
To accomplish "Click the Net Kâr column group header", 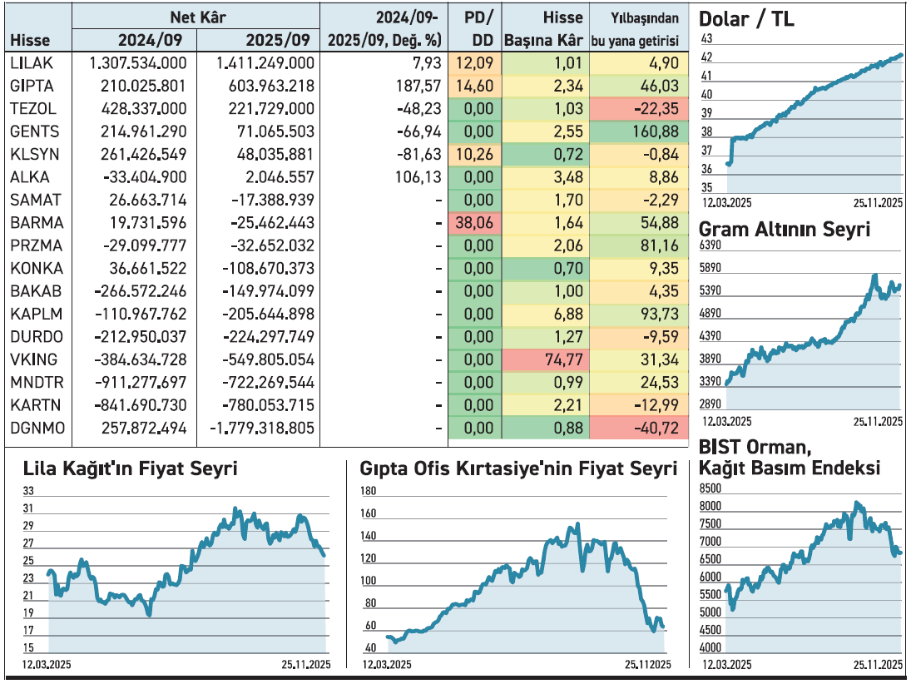I will (x=196, y=17).
